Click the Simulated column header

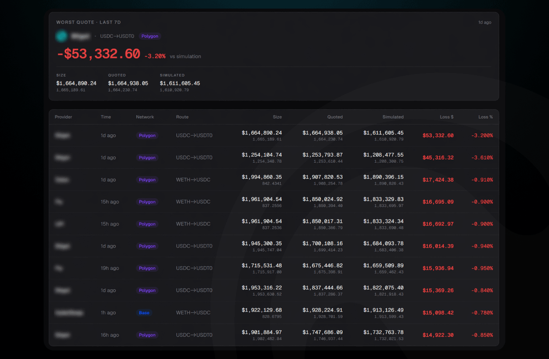pyautogui.click(x=393, y=117)
